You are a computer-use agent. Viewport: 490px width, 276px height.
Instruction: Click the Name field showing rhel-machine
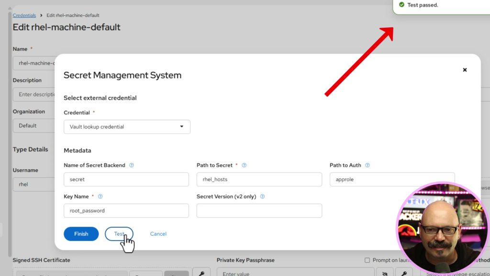34,63
